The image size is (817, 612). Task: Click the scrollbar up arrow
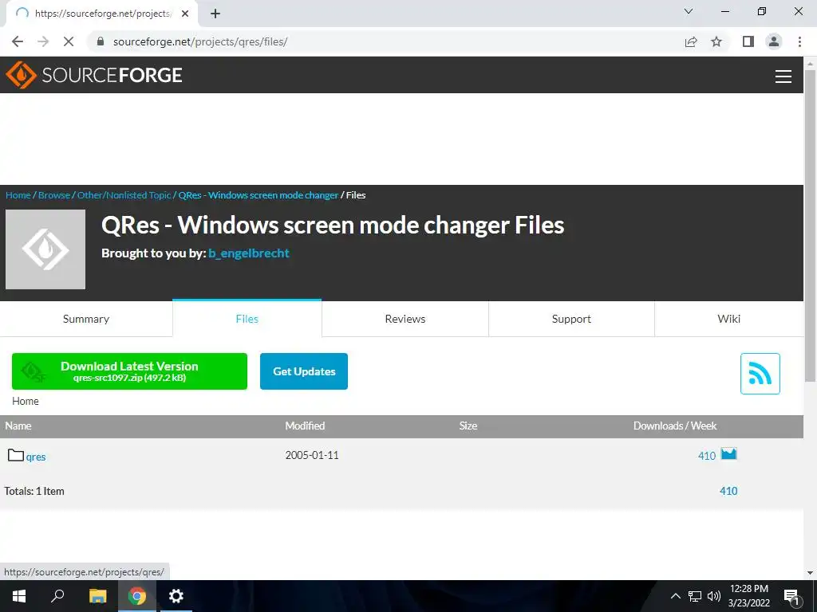click(811, 63)
